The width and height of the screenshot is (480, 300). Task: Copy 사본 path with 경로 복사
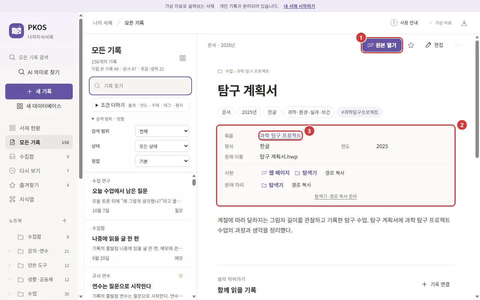[x=335, y=173]
